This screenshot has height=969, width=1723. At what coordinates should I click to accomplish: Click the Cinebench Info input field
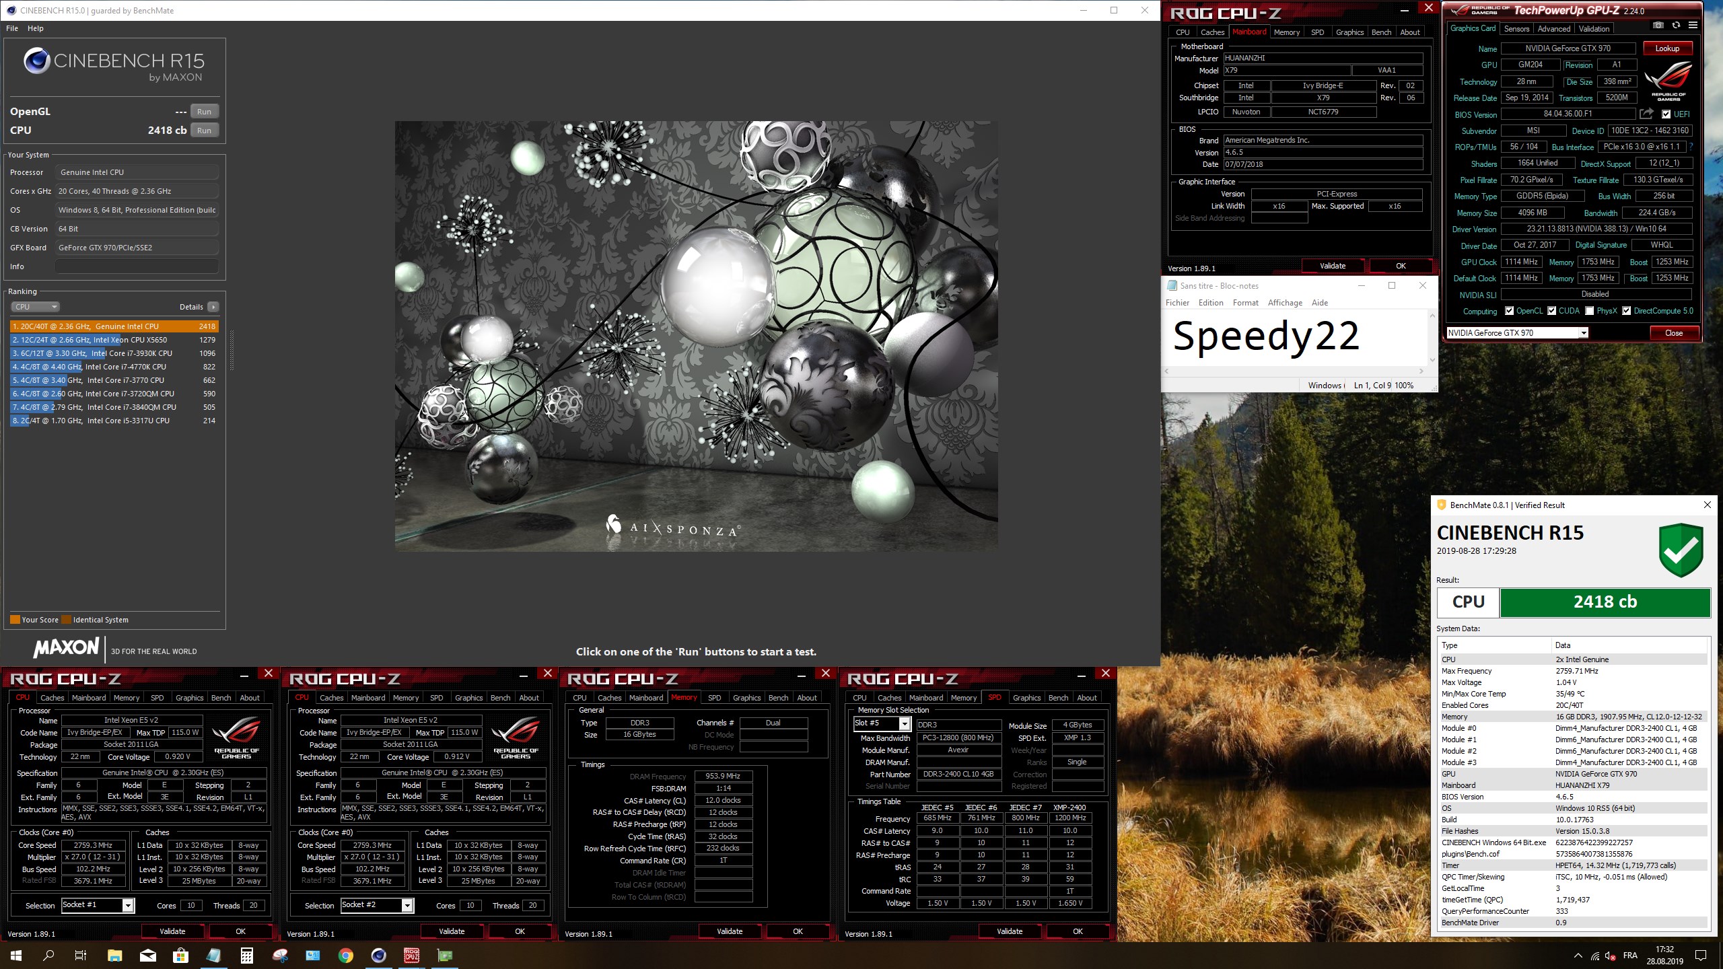137,266
